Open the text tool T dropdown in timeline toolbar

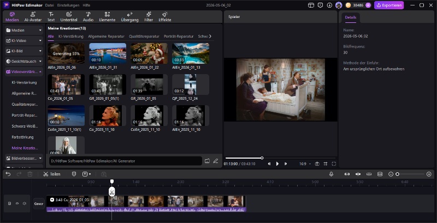tap(87, 174)
